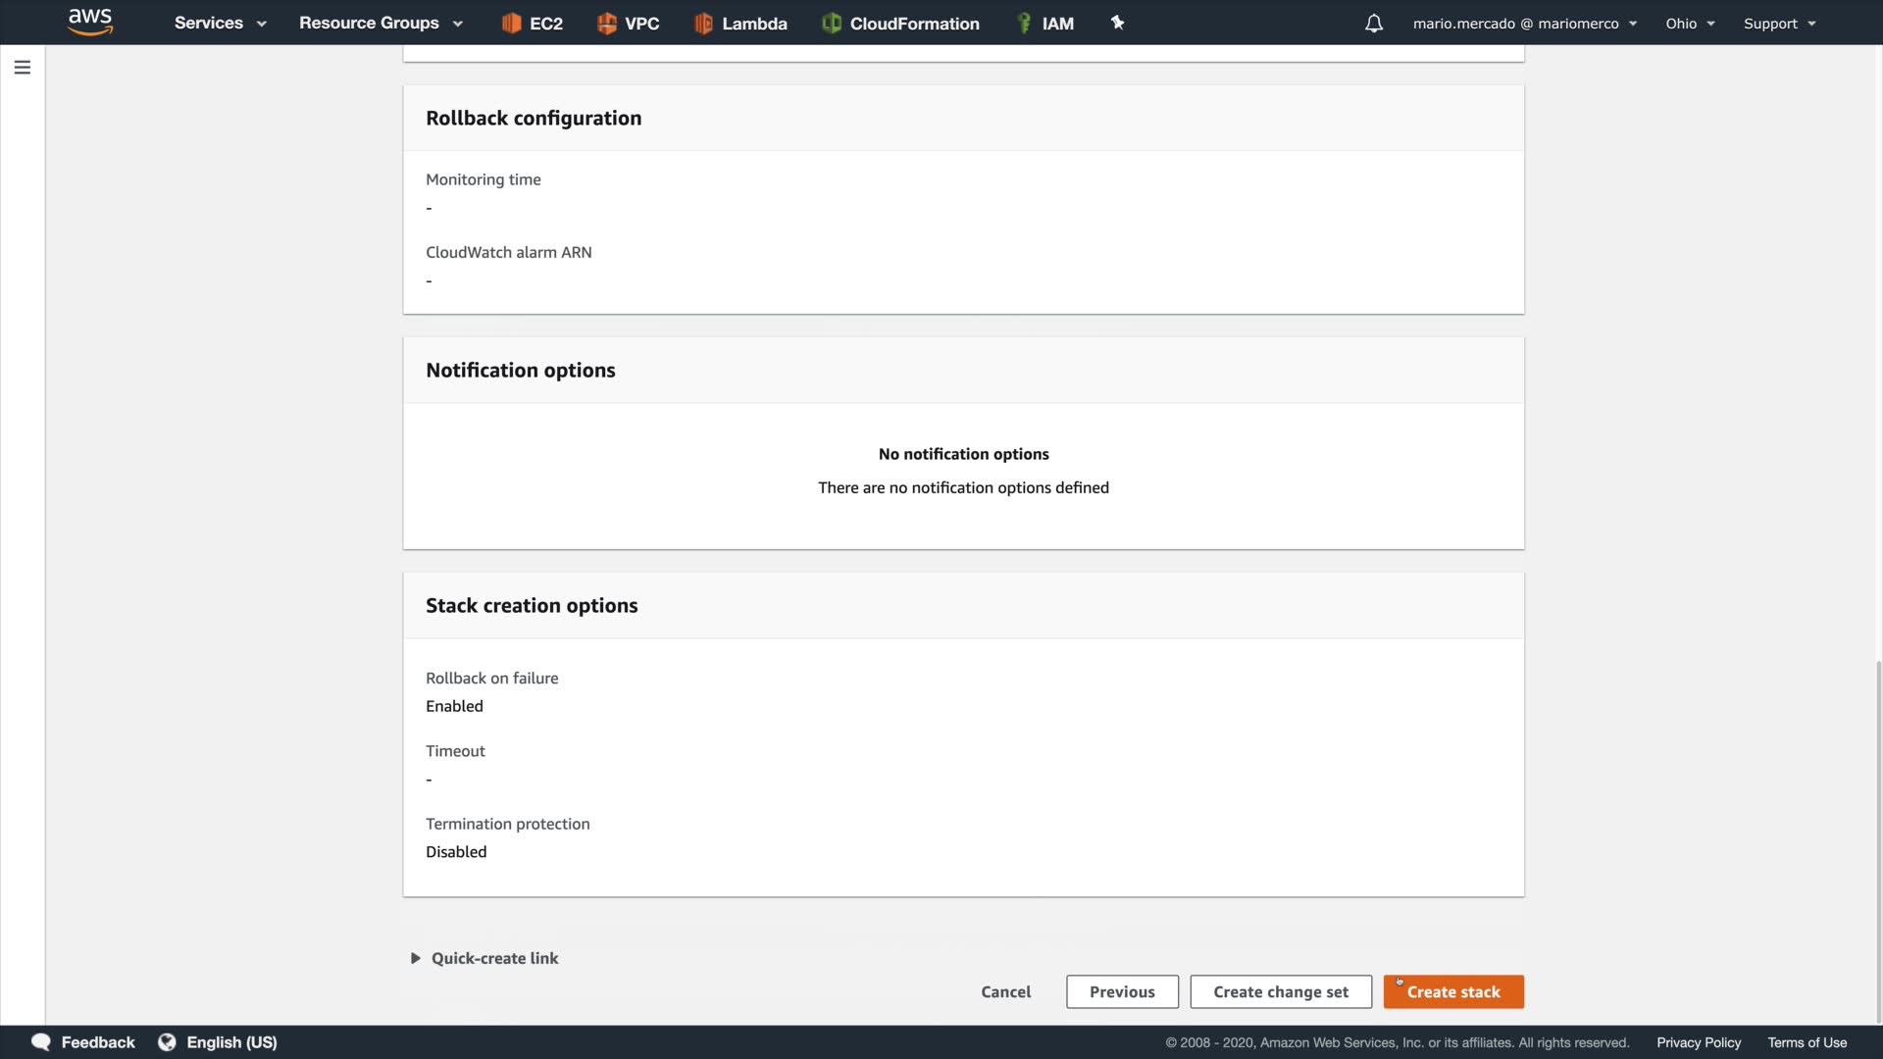Click the Feedback speech bubble icon
This screenshot has height=1059, width=1883.
point(41,1042)
